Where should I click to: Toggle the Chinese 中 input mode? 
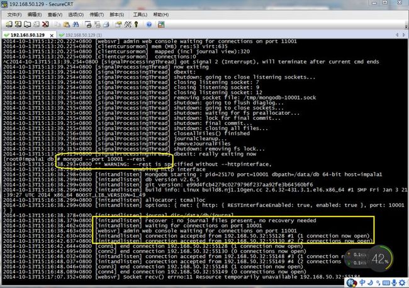pos(362,282)
